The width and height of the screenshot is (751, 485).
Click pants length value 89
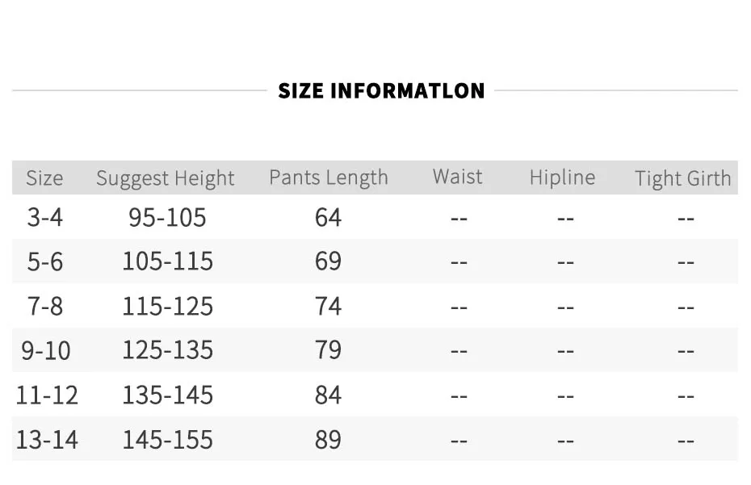(x=328, y=440)
